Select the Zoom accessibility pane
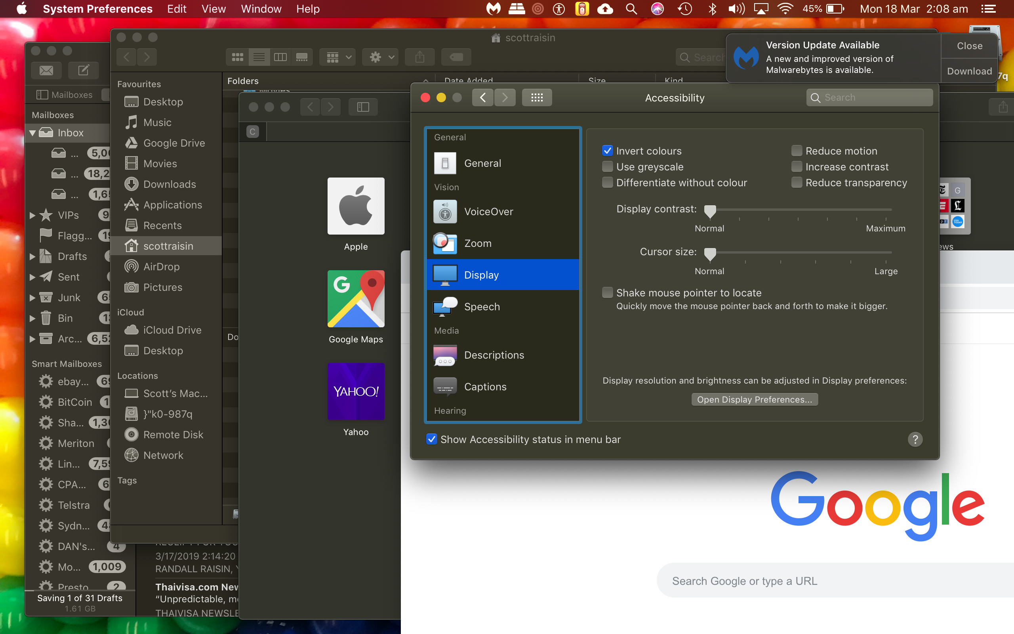1014x634 pixels. pos(478,243)
